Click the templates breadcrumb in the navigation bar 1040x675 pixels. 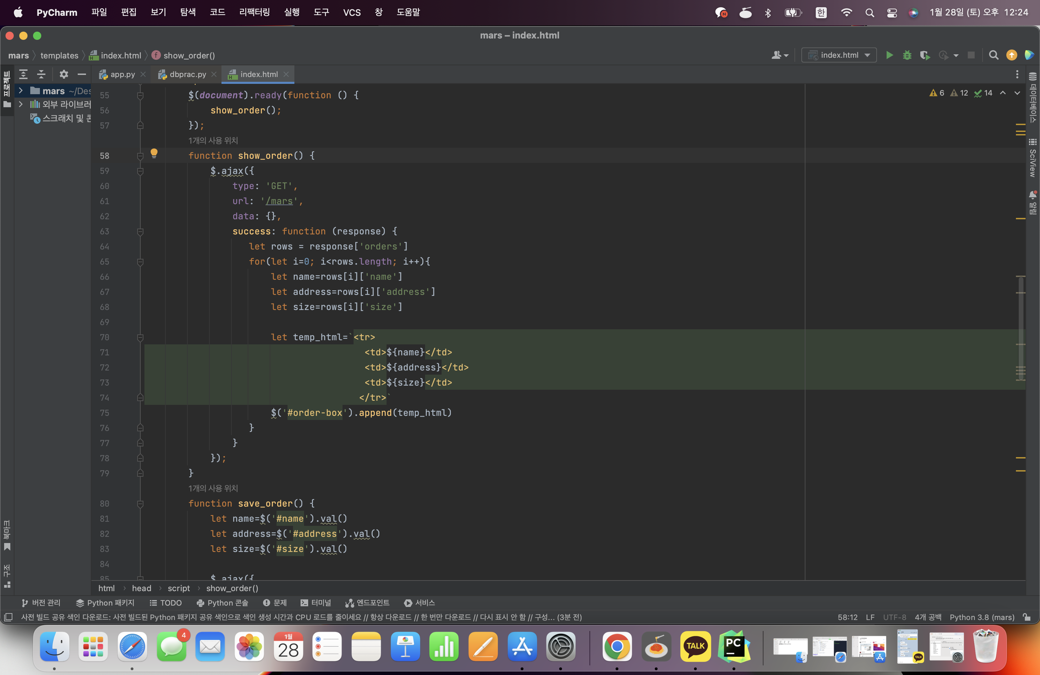(59, 55)
